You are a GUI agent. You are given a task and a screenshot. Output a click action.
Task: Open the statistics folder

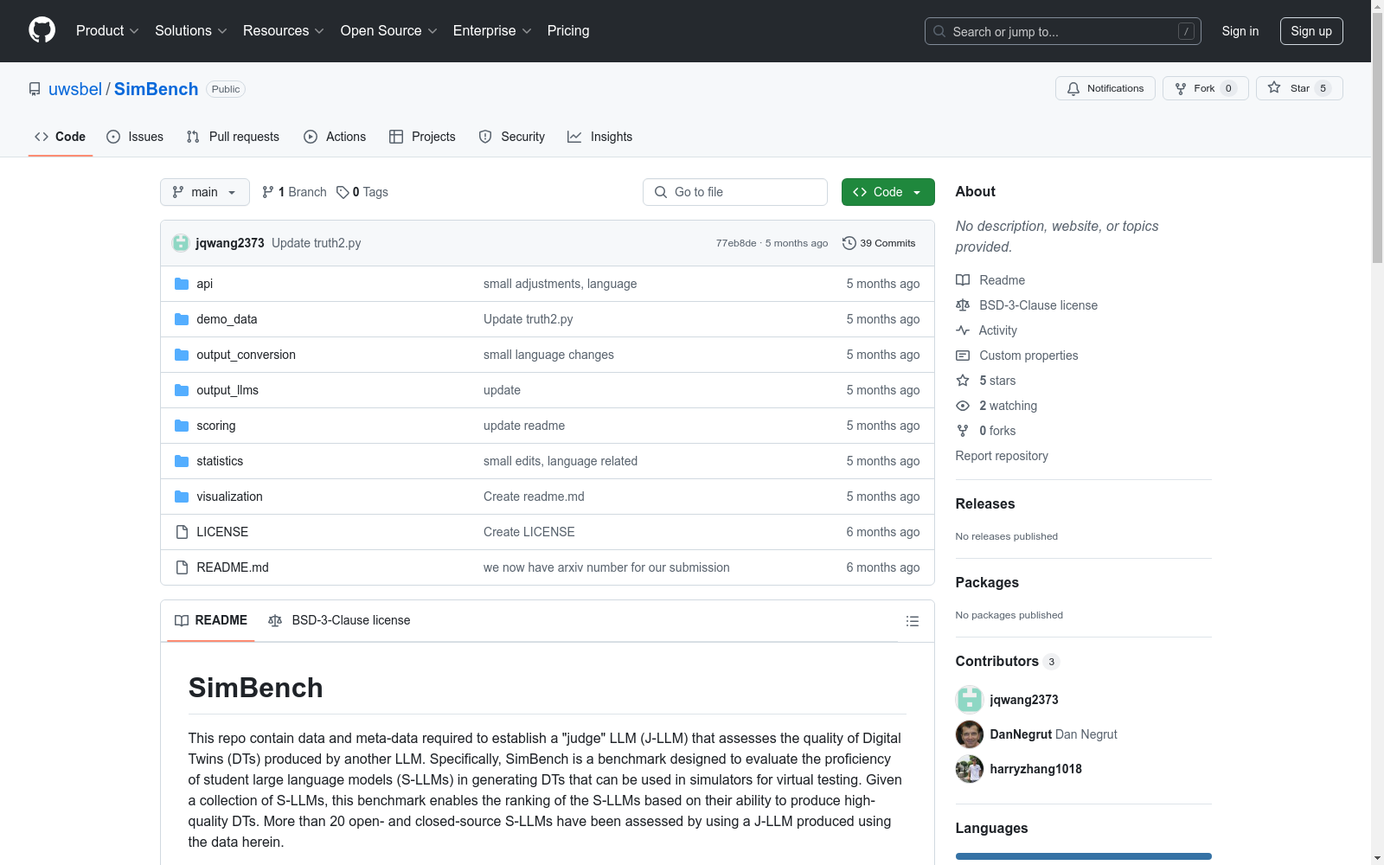click(220, 461)
